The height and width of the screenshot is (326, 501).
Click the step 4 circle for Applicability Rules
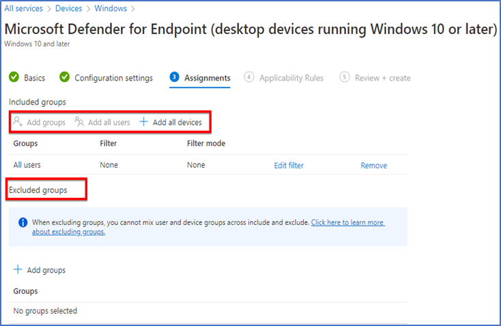(x=249, y=77)
